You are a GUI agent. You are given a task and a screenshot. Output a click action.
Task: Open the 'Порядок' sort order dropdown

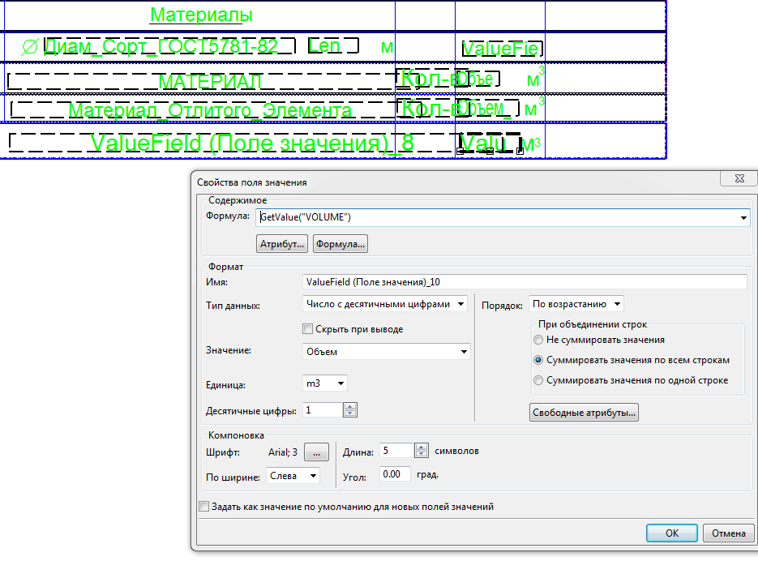(576, 304)
